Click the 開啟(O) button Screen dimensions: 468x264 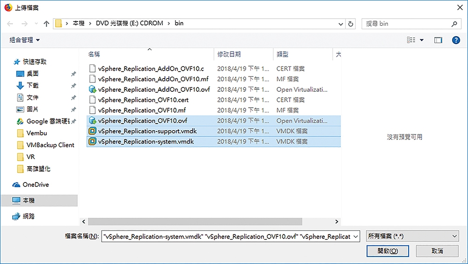coord(388,251)
